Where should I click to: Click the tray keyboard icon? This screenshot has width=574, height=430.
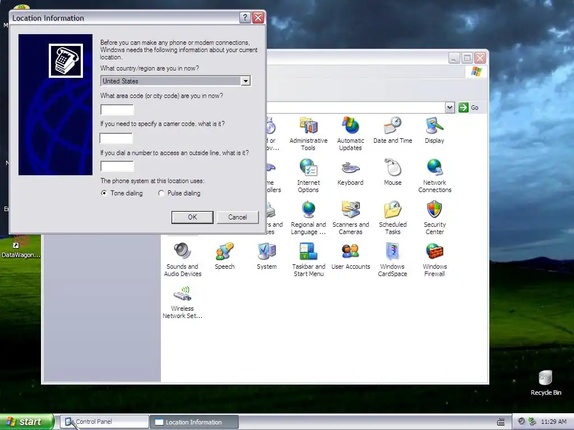point(501,422)
